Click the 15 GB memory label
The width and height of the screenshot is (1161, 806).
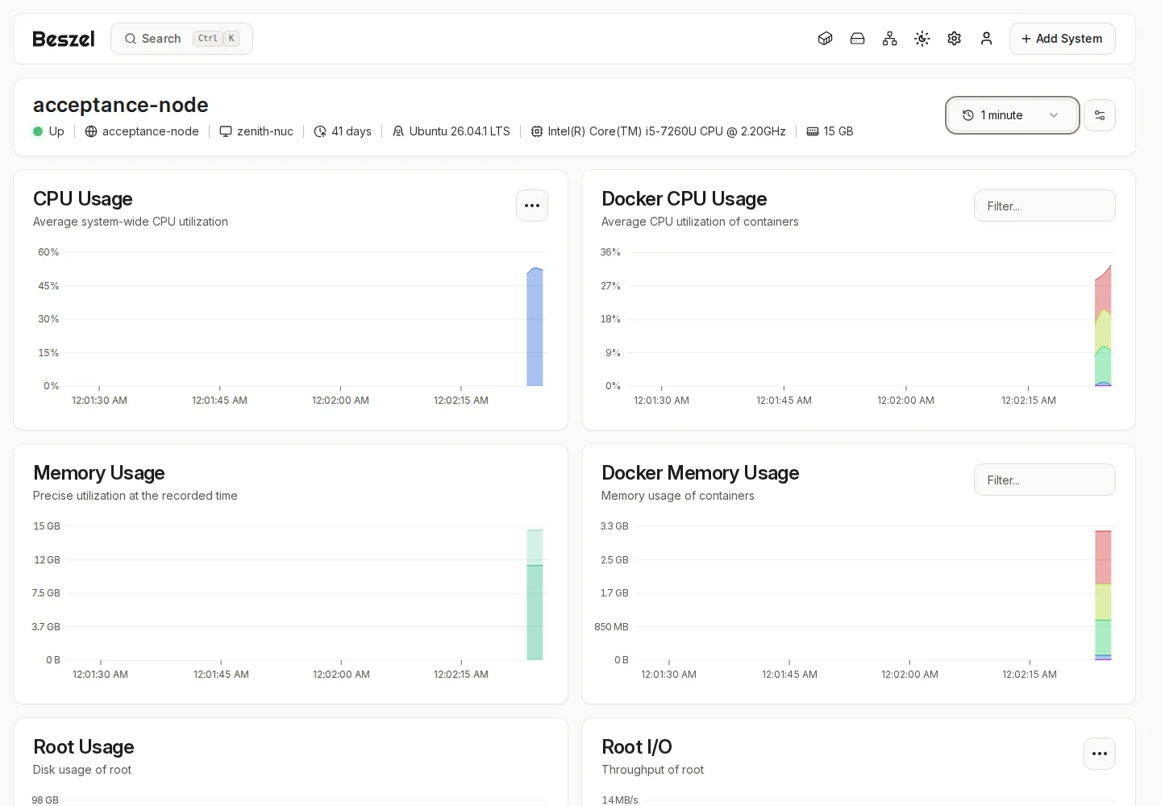(x=830, y=131)
